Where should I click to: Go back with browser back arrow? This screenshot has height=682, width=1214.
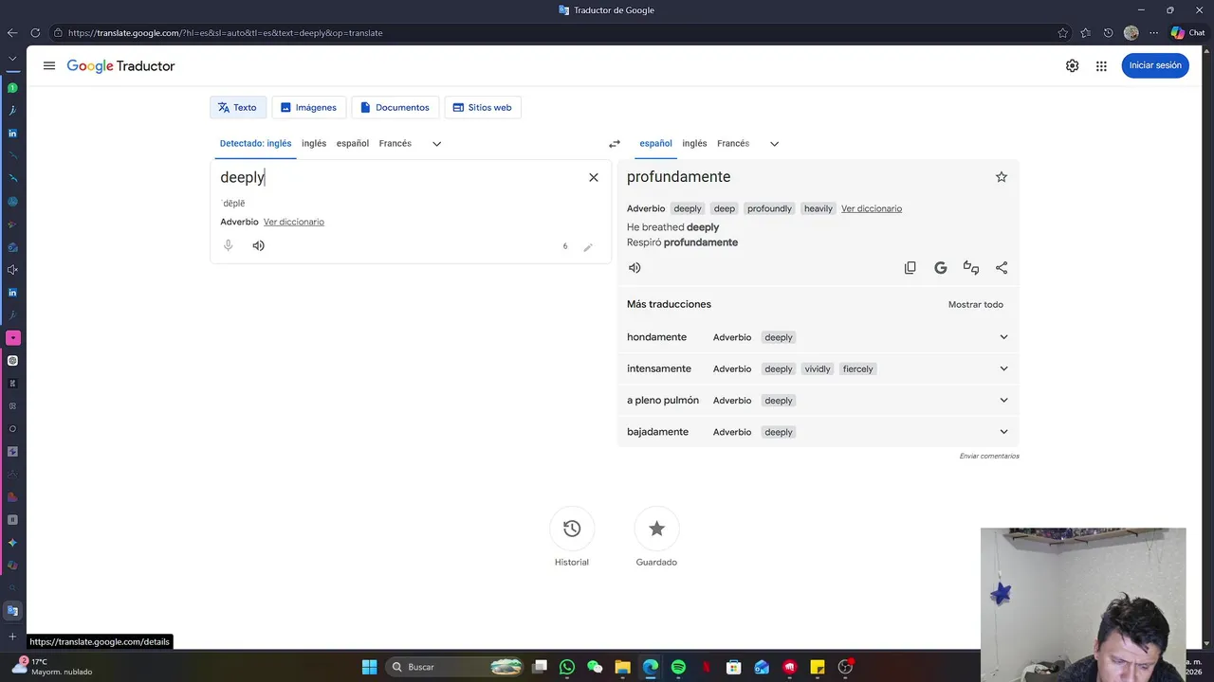coord(12,33)
